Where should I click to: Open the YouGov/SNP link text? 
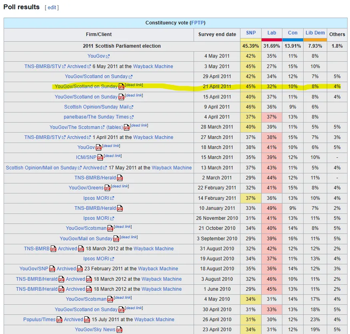[34, 269]
